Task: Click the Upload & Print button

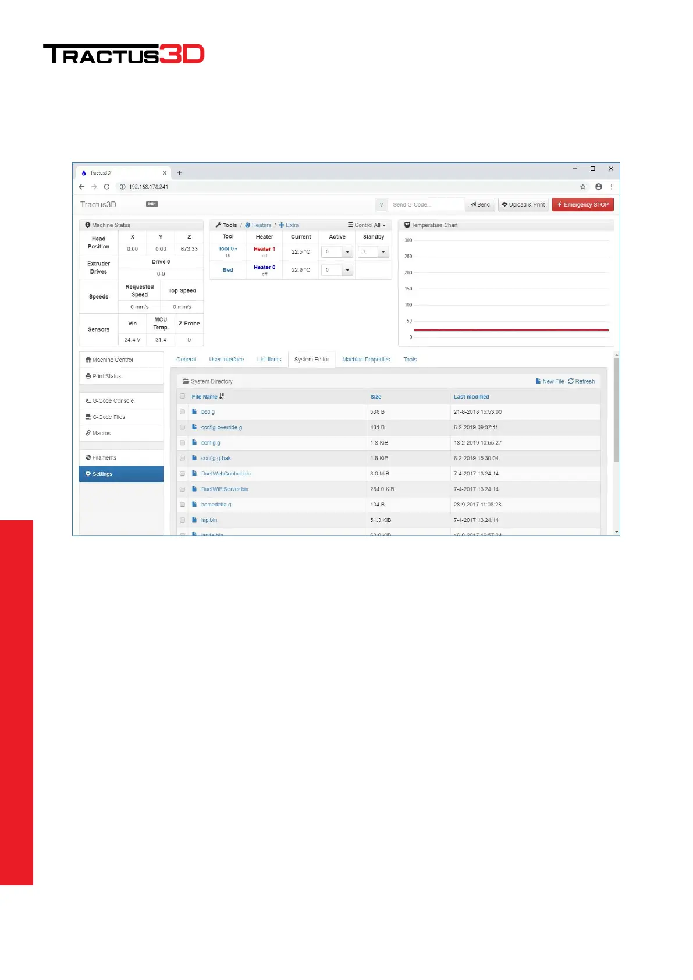Action: (x=523, y=205)
